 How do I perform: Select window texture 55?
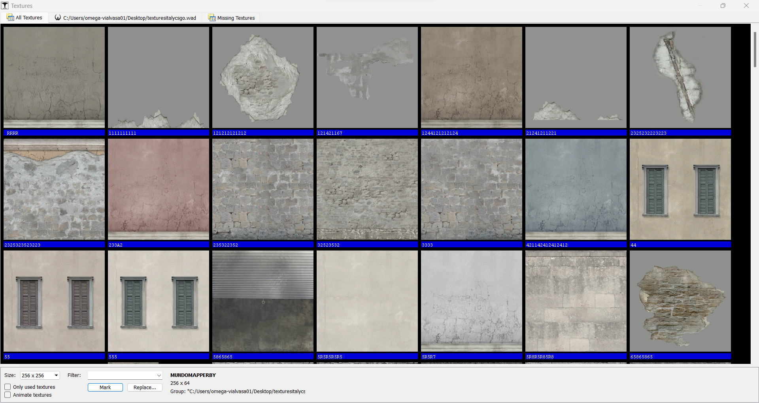54,301
